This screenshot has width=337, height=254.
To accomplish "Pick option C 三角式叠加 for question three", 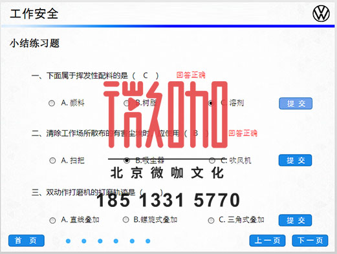I will (211, 220).
